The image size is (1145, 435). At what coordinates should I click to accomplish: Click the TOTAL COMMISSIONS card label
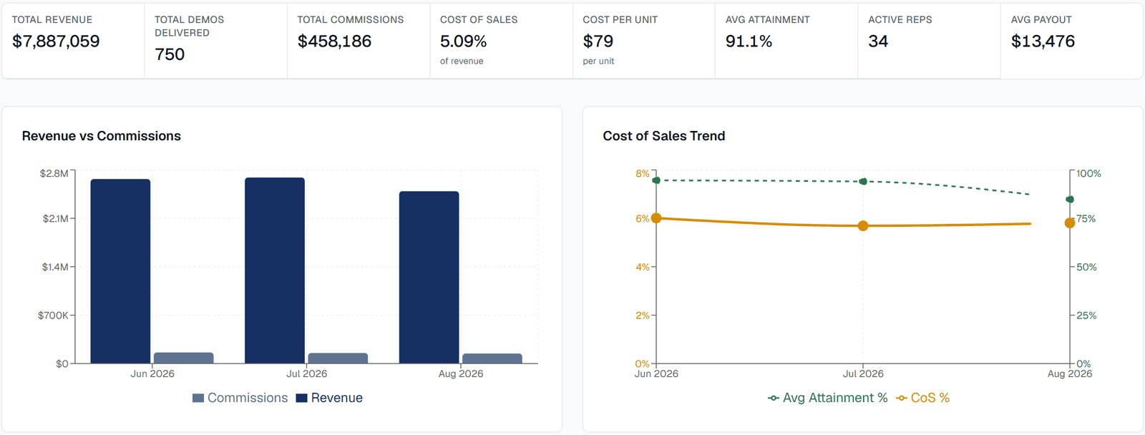pos(351,19)
